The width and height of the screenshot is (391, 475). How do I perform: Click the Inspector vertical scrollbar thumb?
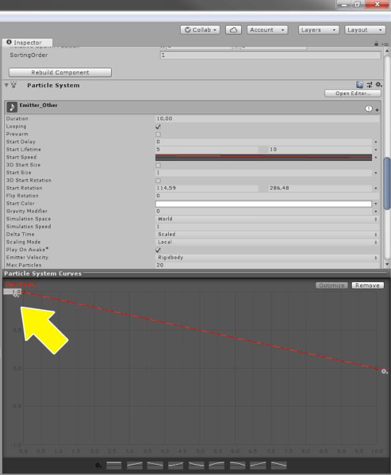[x=387, y=183]
